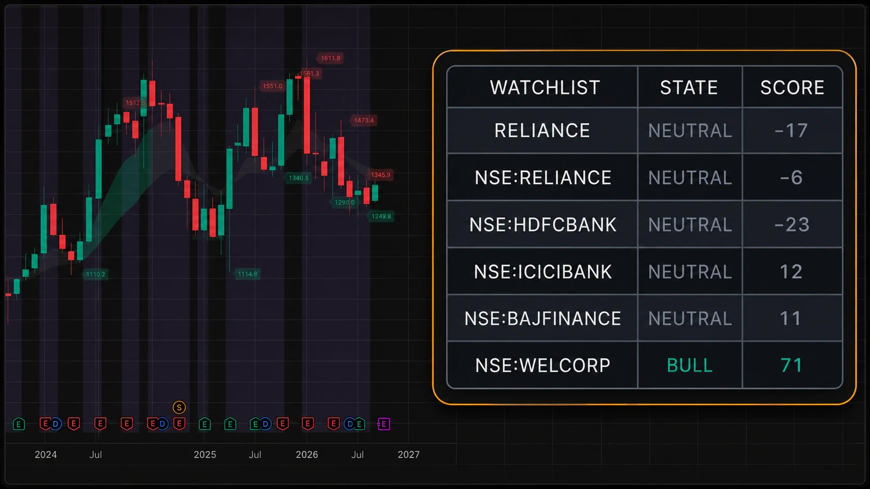Open the magenta upcoming earnings E marker
Viewport: 870px width, 489px height.
[383, 424]
